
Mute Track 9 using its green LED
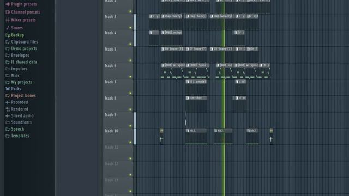coord(130,126)
